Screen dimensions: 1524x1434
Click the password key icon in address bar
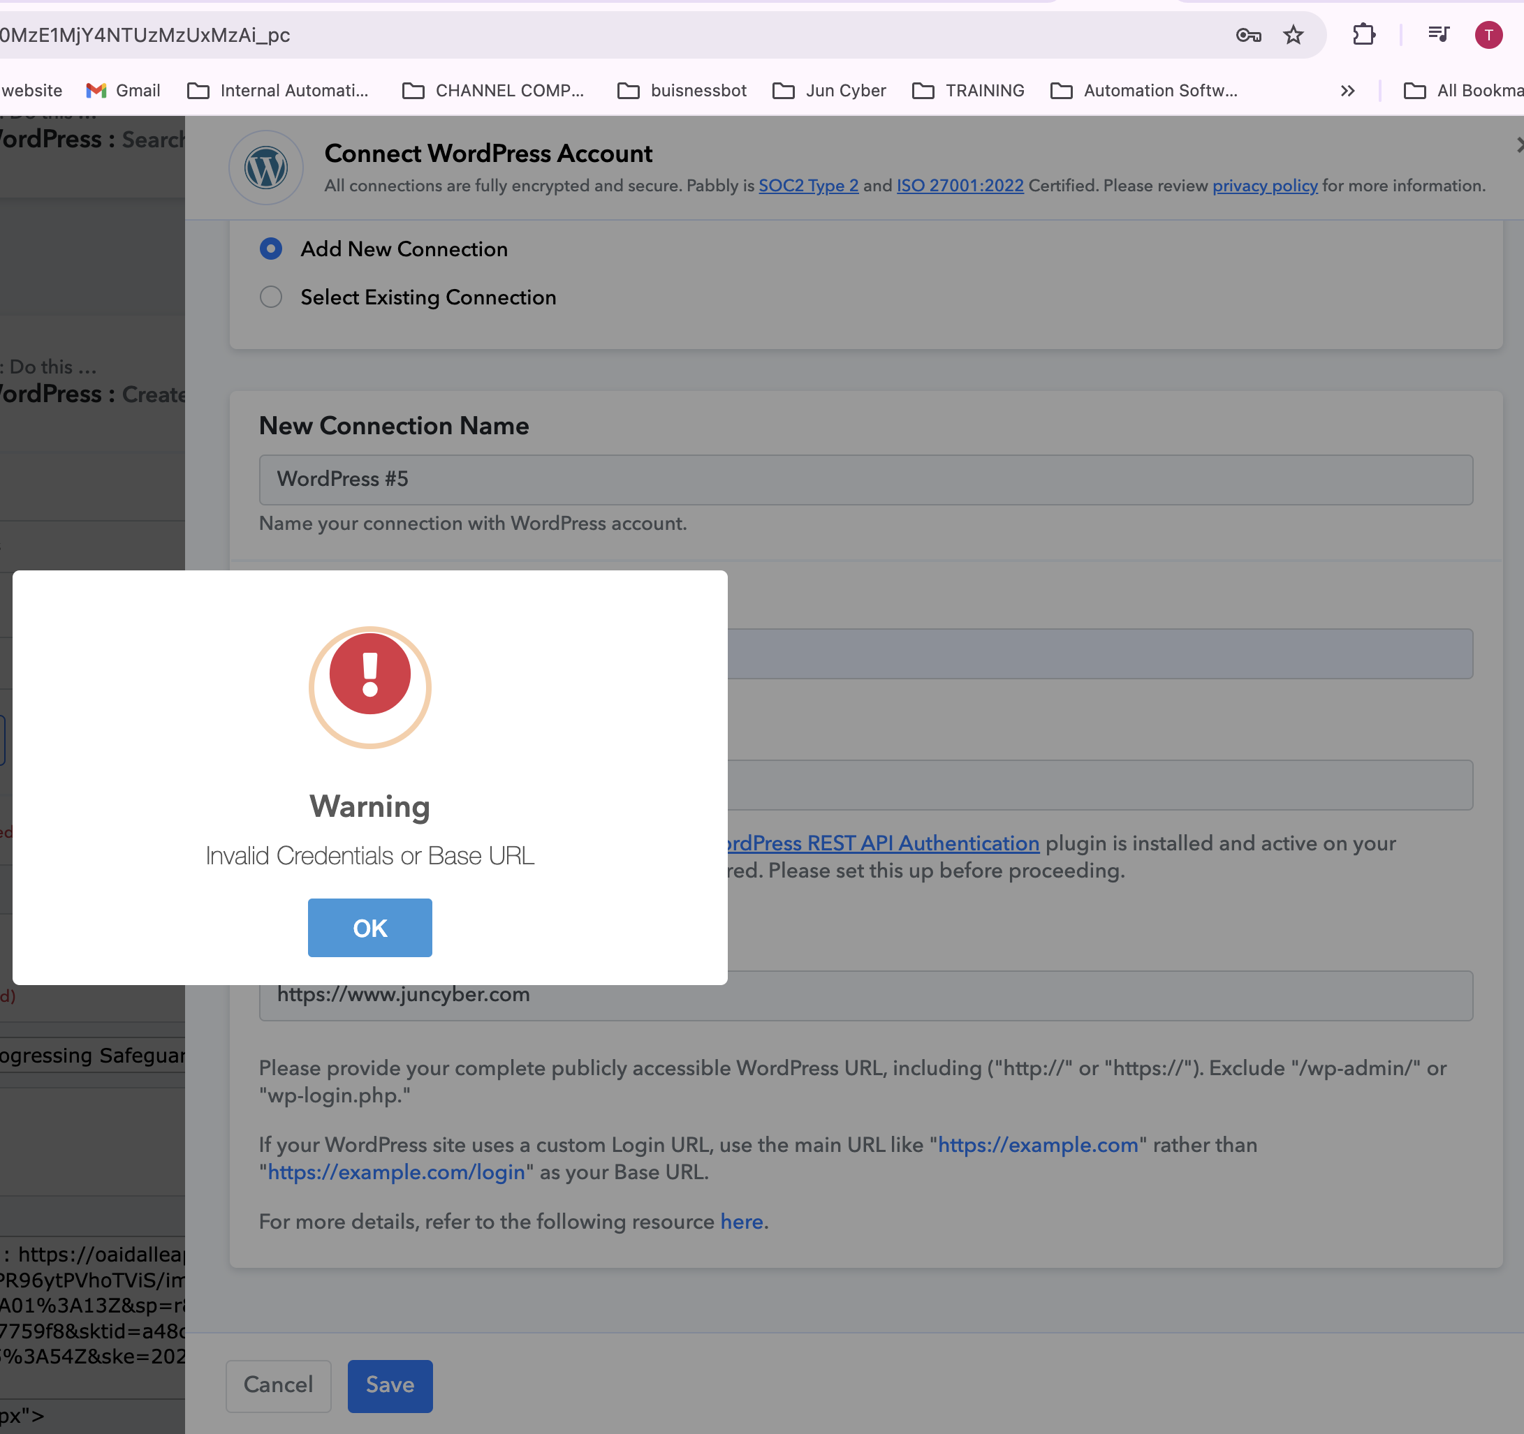pyautogui.click(x=1249, y=35)
